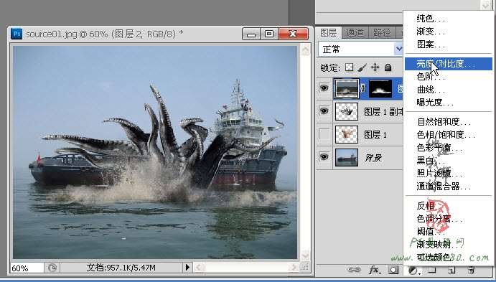Show 图层 1 layer via empty eye box
Screen dimensions: 496x282
[x=324, y=134]
